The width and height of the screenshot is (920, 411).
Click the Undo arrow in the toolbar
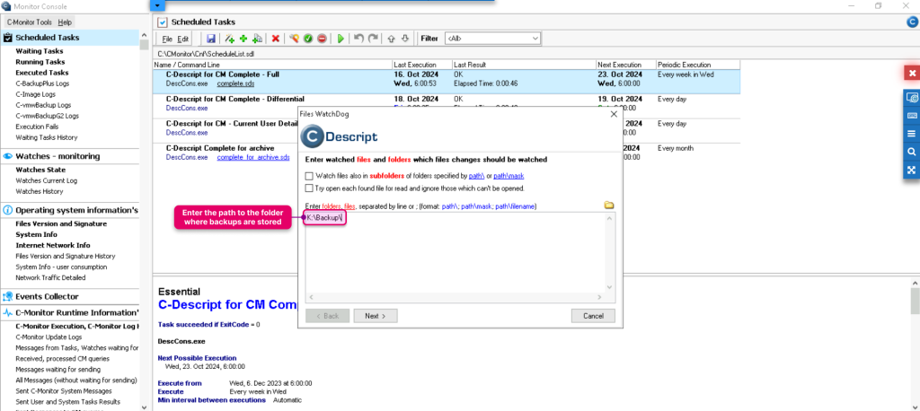pyautogui.click(x=359, y=39)
